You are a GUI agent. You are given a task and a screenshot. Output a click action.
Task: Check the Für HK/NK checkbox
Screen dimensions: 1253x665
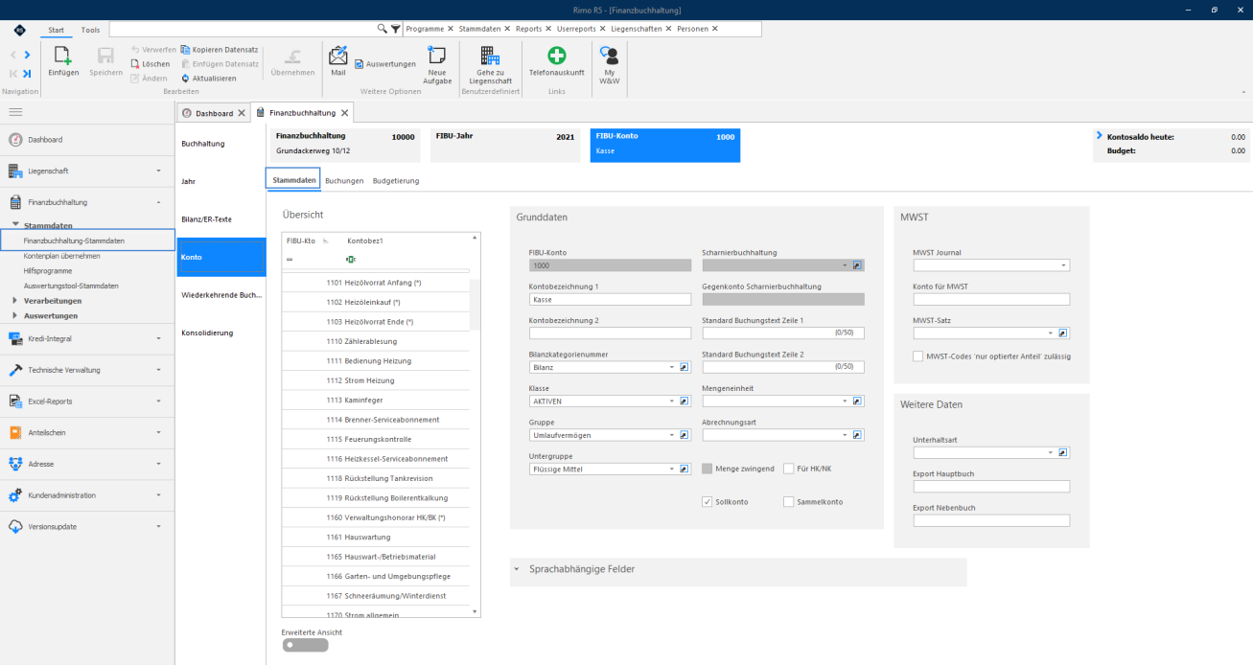789,469
